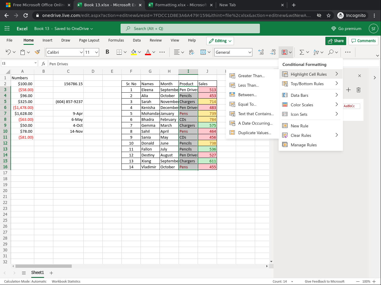The image size is (381, 285).
Task: Click the Share button
Action: (336, 41)
